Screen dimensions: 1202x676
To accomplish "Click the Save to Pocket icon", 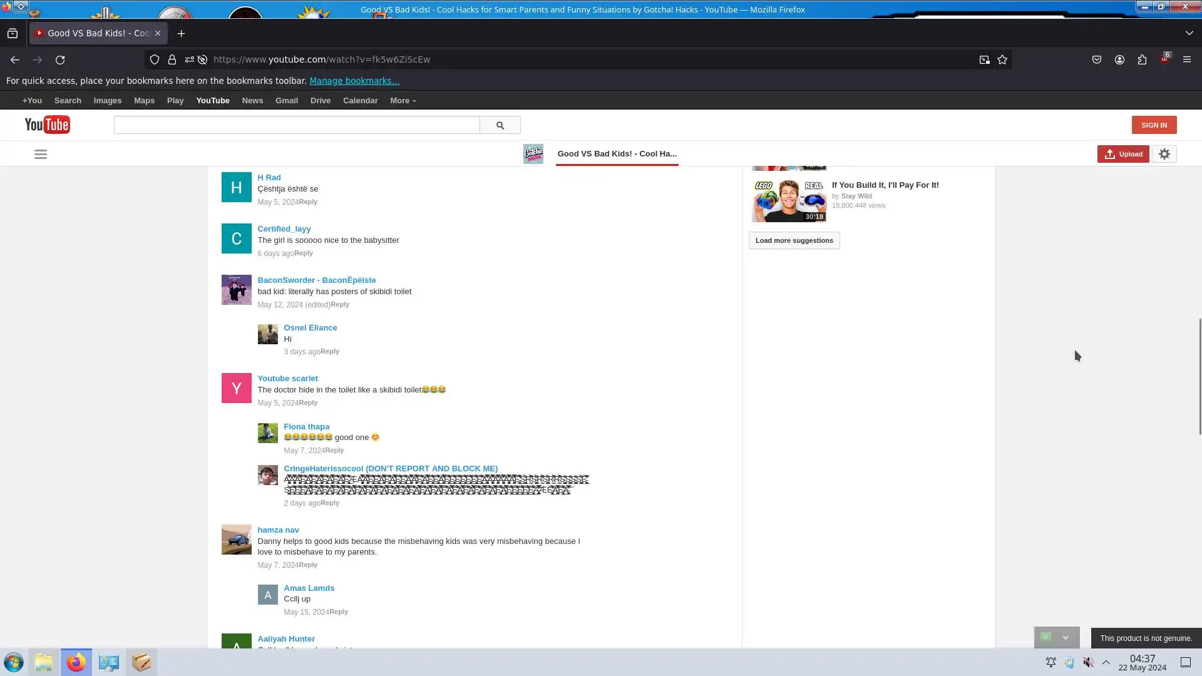I will point(1097,59).
